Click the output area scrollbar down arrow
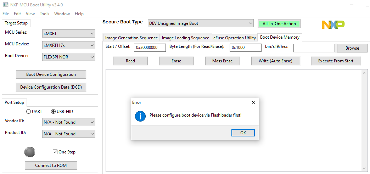370x174 pixels. pyautogui.click(x=364, y=168)
